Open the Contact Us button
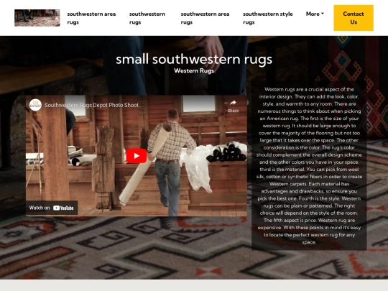 click(354, 18)
